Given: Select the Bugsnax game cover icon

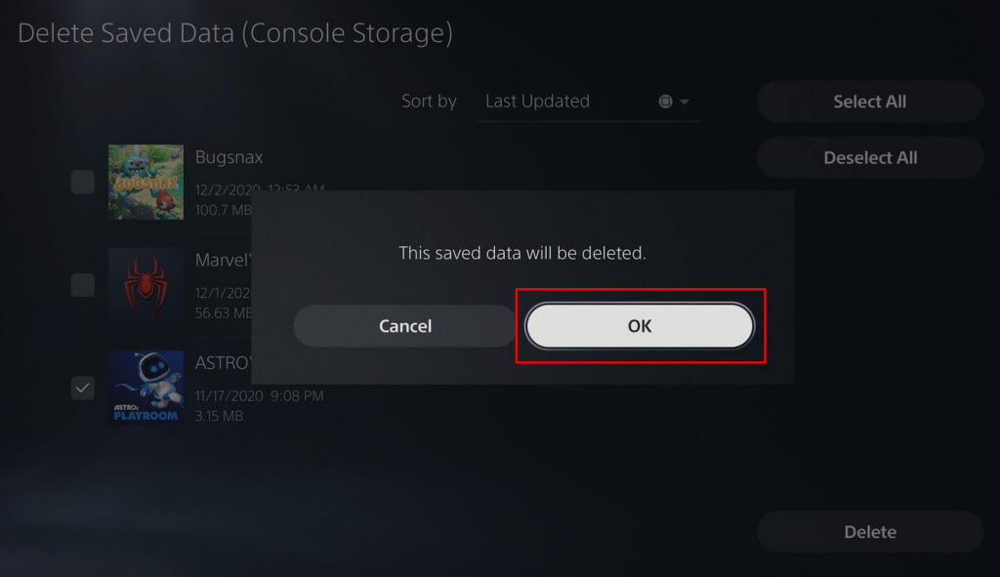Looking at the screenshot, I should pyautogui.click(x=146, y=182).
